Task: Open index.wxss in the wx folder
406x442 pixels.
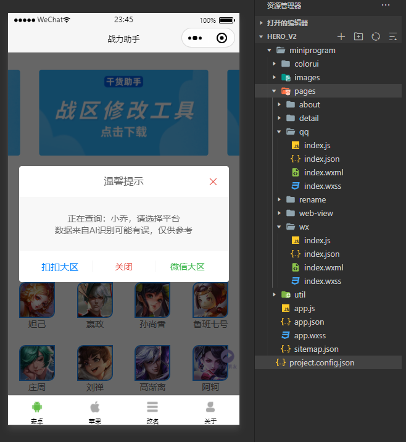Action: coord(328,281)
